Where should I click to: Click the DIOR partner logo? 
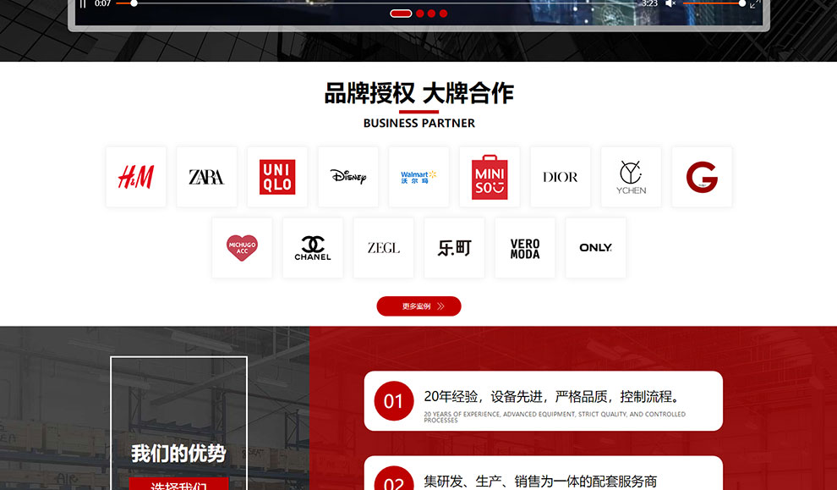click(x=561, y=177)
